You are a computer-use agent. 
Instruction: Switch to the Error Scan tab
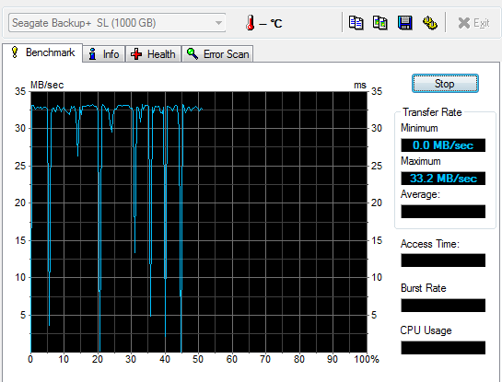217,53
